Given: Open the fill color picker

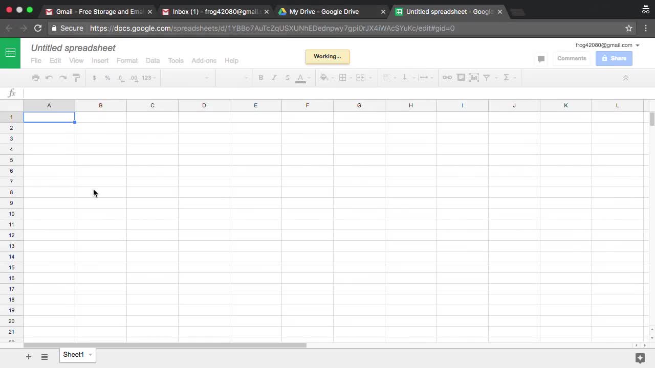Looking at the screenshot, I should pyautogui.click(x=324, y=78).
